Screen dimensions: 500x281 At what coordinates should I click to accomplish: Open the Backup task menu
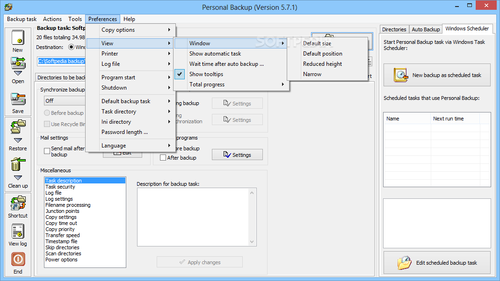pos(22,19)
